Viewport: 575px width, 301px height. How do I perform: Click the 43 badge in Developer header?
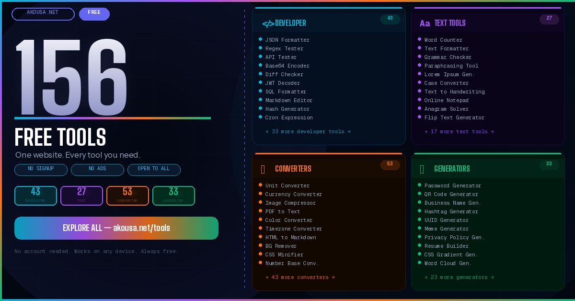390,19
